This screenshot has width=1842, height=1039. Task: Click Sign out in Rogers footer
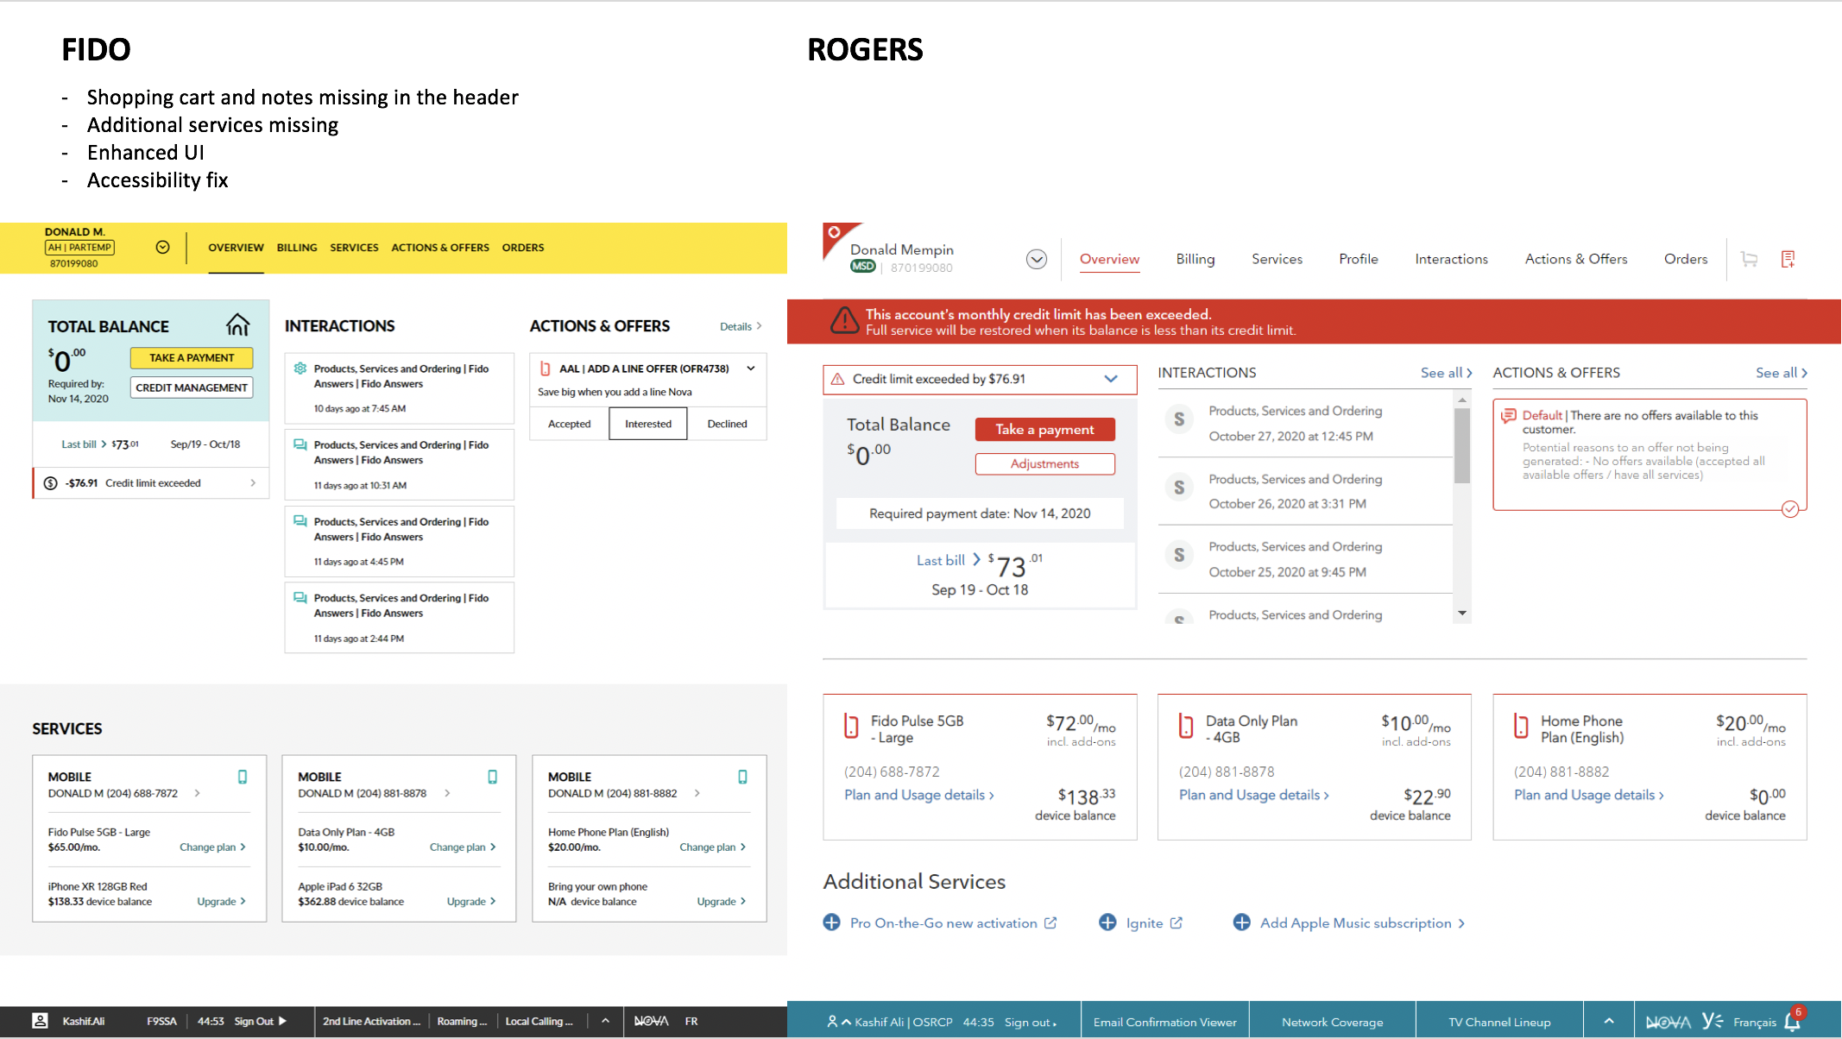tap(1030, 1022)
